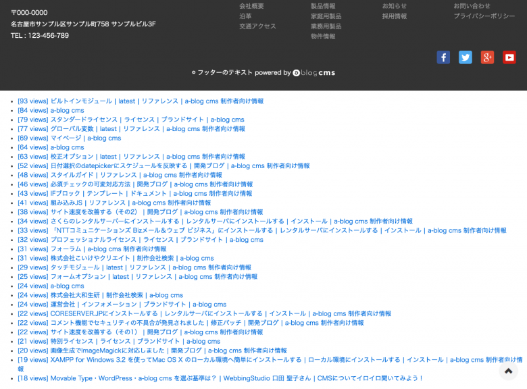Open 業務用製品 footer menu item

point(326,26)
